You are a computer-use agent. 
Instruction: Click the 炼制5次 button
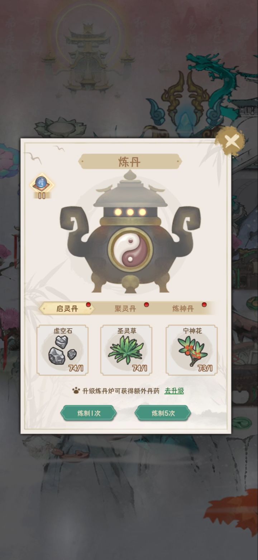click(163, 413)
